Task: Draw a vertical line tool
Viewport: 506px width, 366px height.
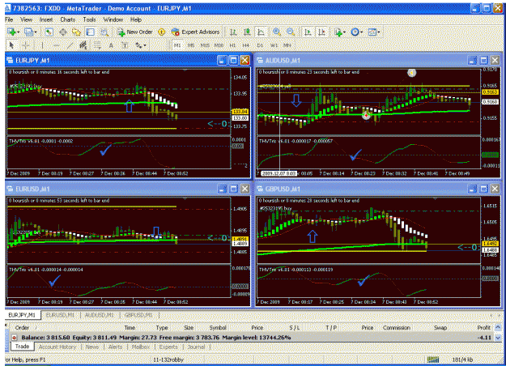Action: click(x=42, y=45)
